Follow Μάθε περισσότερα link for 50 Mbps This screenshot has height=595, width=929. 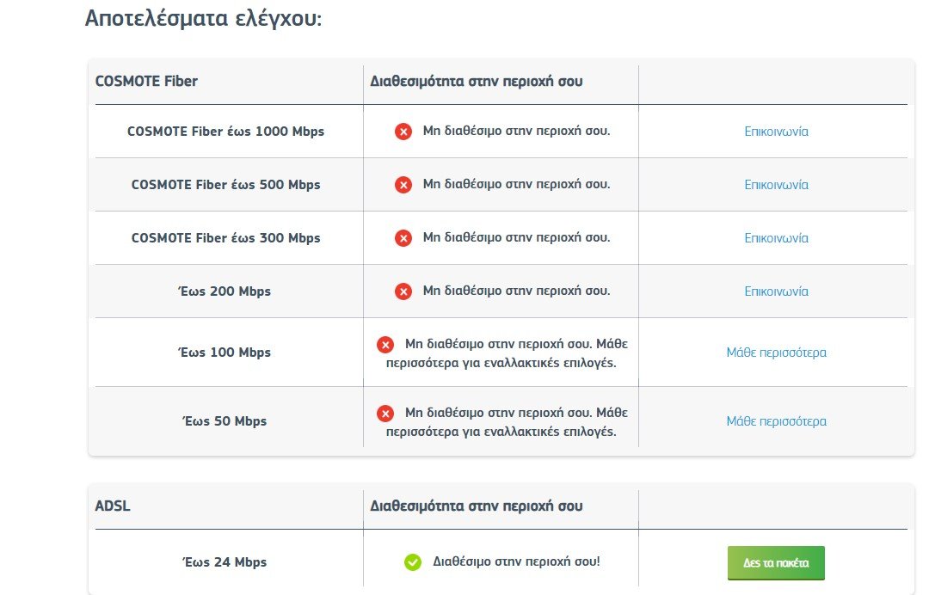click(x=776, y=421)
